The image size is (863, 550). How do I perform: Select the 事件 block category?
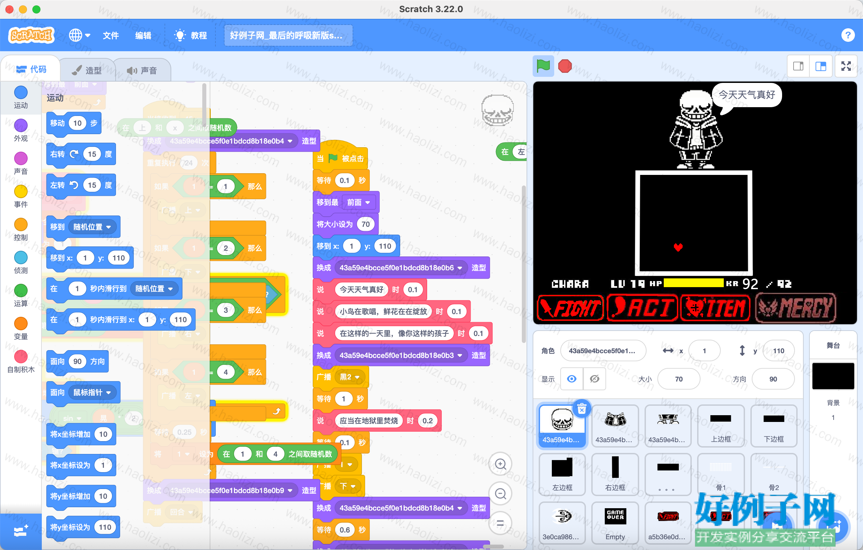(x=21, y=196)
